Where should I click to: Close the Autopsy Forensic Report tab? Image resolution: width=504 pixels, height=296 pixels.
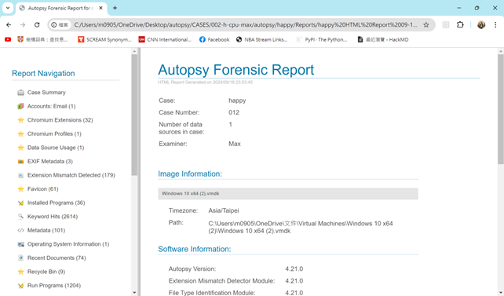(101, 8)
